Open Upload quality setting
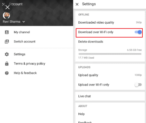 (110, 75)
